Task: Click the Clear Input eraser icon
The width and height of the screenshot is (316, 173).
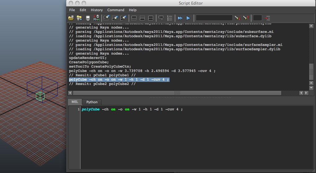Action: (x=115, y=18)
